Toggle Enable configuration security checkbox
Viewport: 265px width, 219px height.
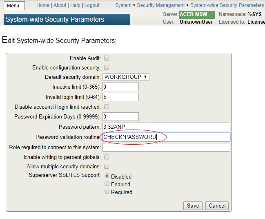[107, 67]
